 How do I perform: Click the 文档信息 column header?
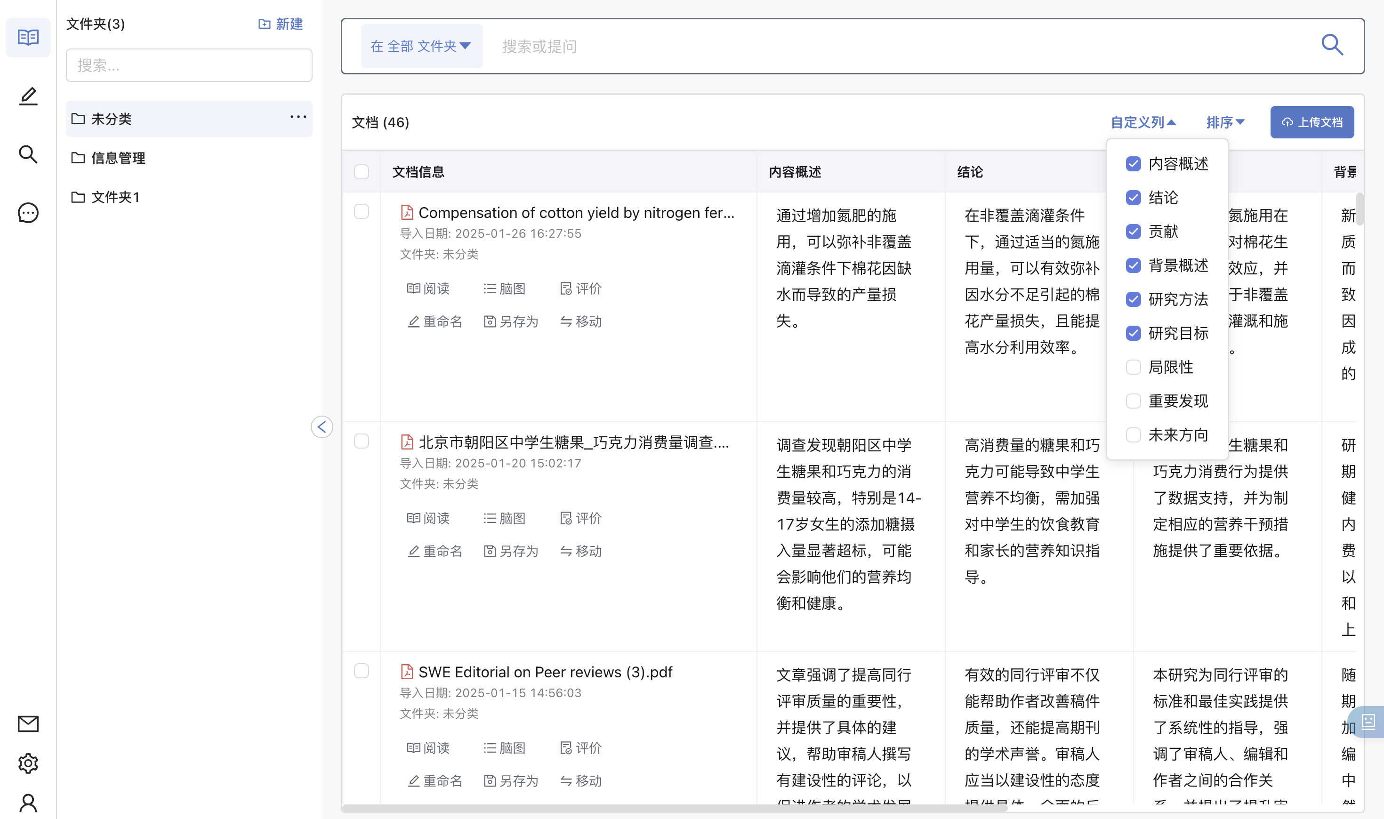pyautogui.click(x=418, y=172)
